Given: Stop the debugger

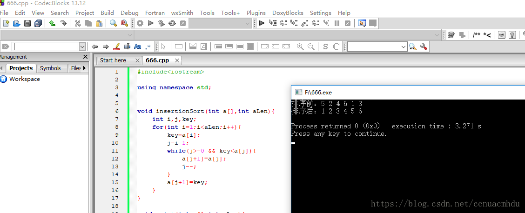Looking at the screenshot, I should (348, 23).
